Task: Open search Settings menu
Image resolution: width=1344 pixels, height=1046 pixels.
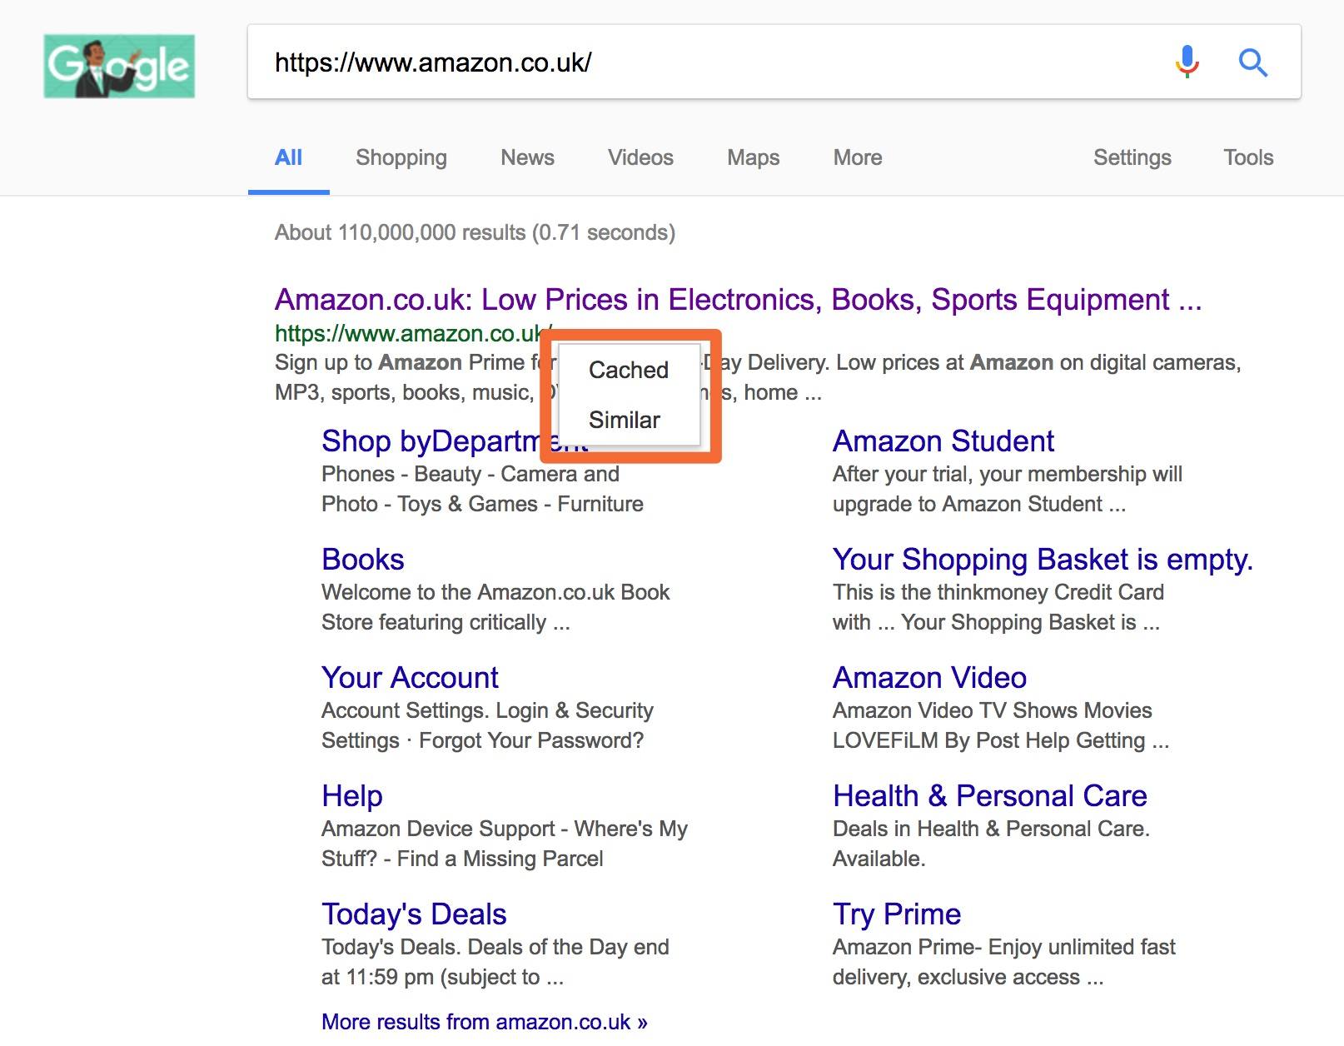Action: pos(1132,157)
